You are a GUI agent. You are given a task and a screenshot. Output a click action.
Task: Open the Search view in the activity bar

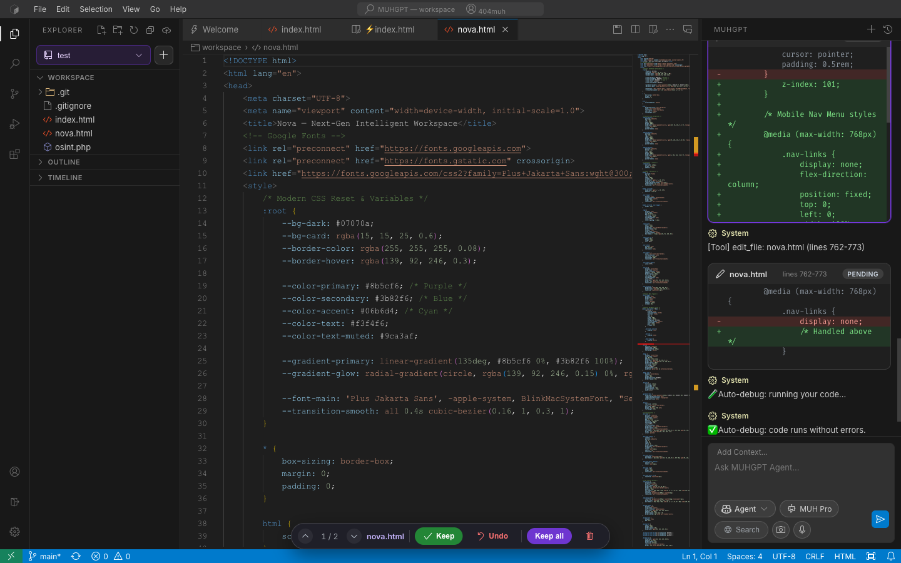14,64
